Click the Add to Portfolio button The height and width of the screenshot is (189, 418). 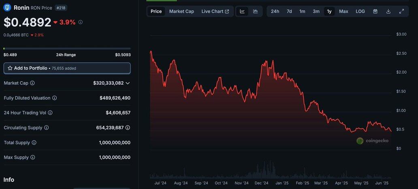pyautogui.click(x=67, y=68)
